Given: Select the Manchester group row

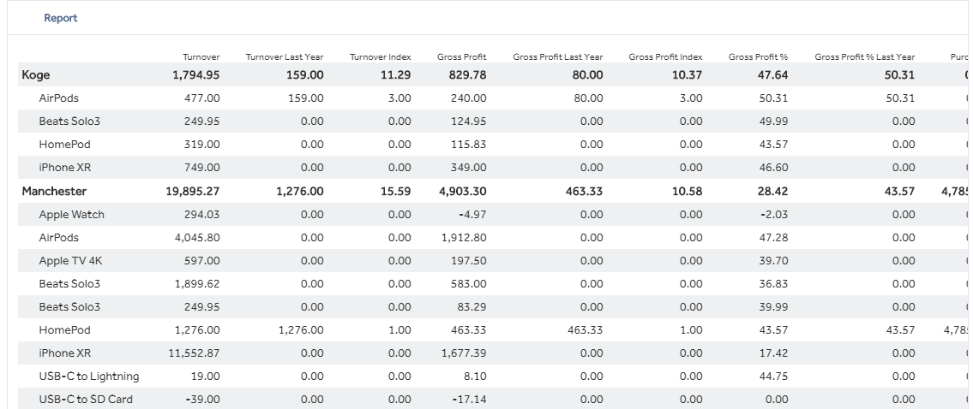Looking at the screenshot, I should coord(493,191).
